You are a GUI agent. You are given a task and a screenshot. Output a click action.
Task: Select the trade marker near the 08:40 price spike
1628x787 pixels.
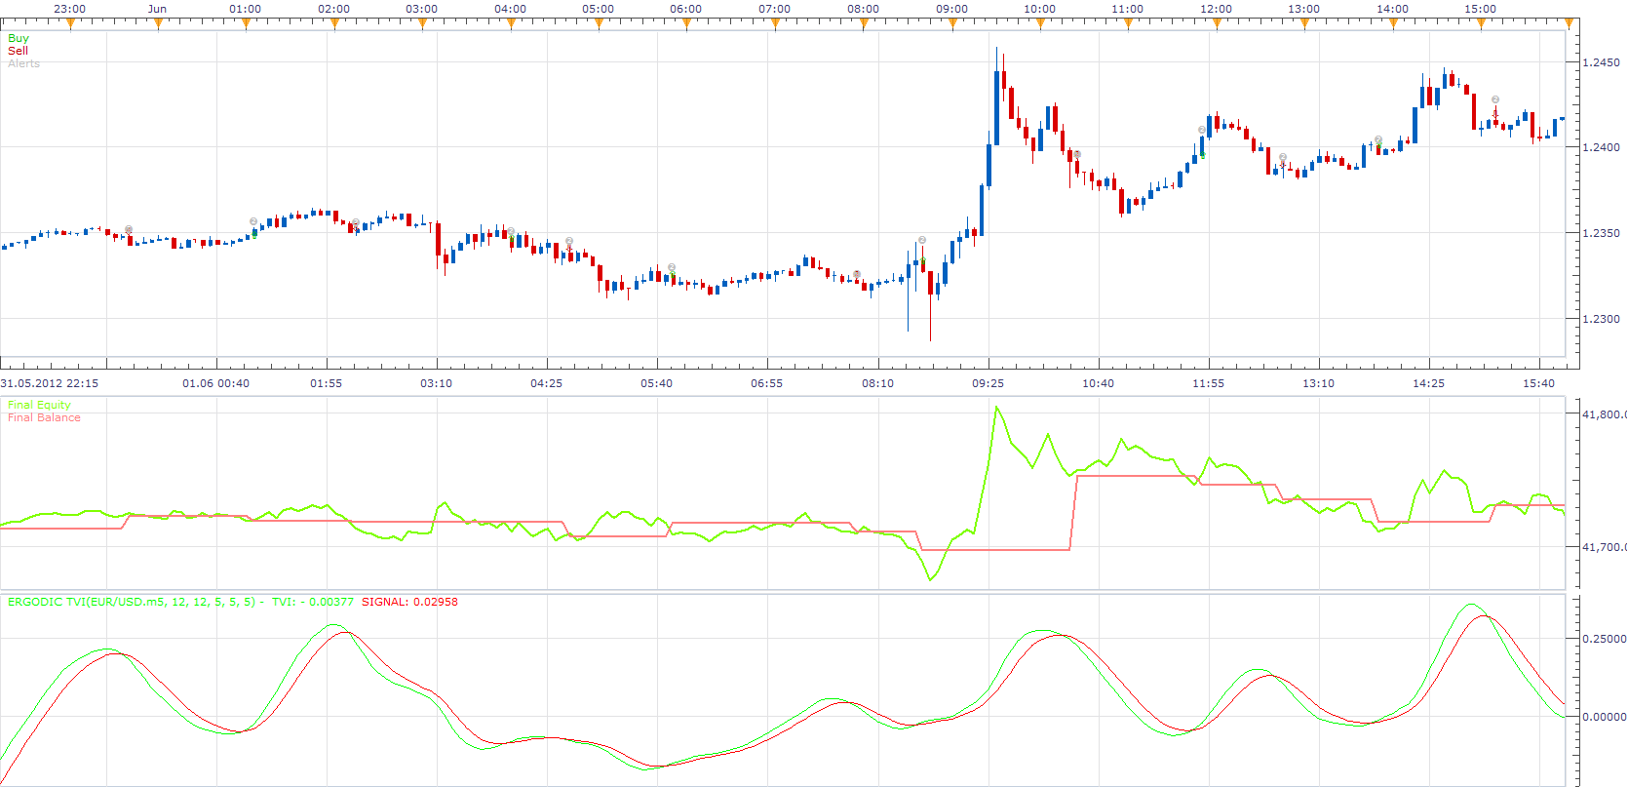pos(922,240)
